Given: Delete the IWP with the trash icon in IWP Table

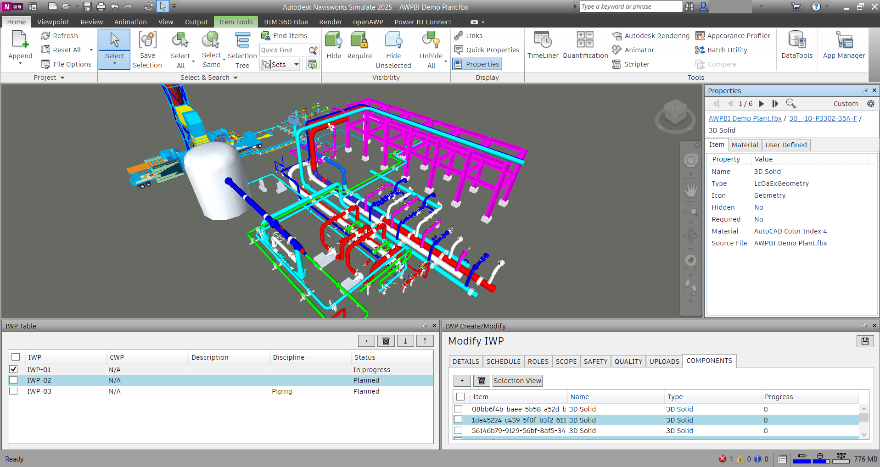Looking at the screenshot, I should [386, 341].
